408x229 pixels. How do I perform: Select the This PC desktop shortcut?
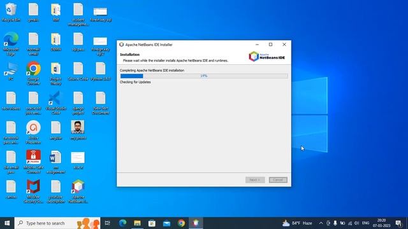pos(11,71)
